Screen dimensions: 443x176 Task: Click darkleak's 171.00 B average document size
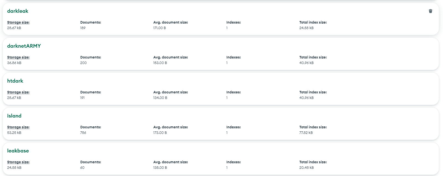(x=160, y=28)
